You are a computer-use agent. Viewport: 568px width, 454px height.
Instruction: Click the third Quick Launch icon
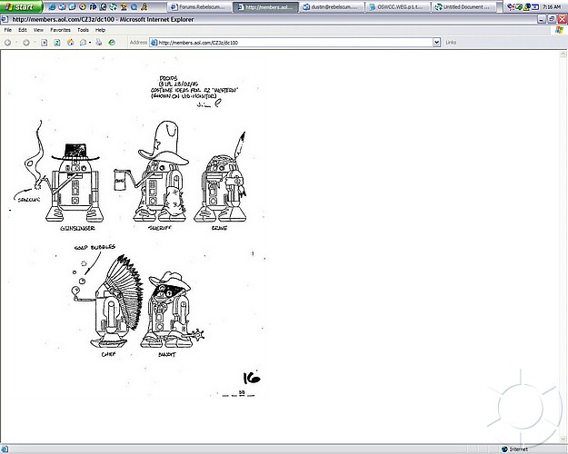(72, 7)
